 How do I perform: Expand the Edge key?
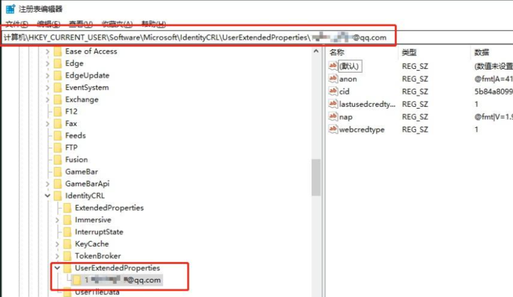pyautogui.click(x=47, y=63)
